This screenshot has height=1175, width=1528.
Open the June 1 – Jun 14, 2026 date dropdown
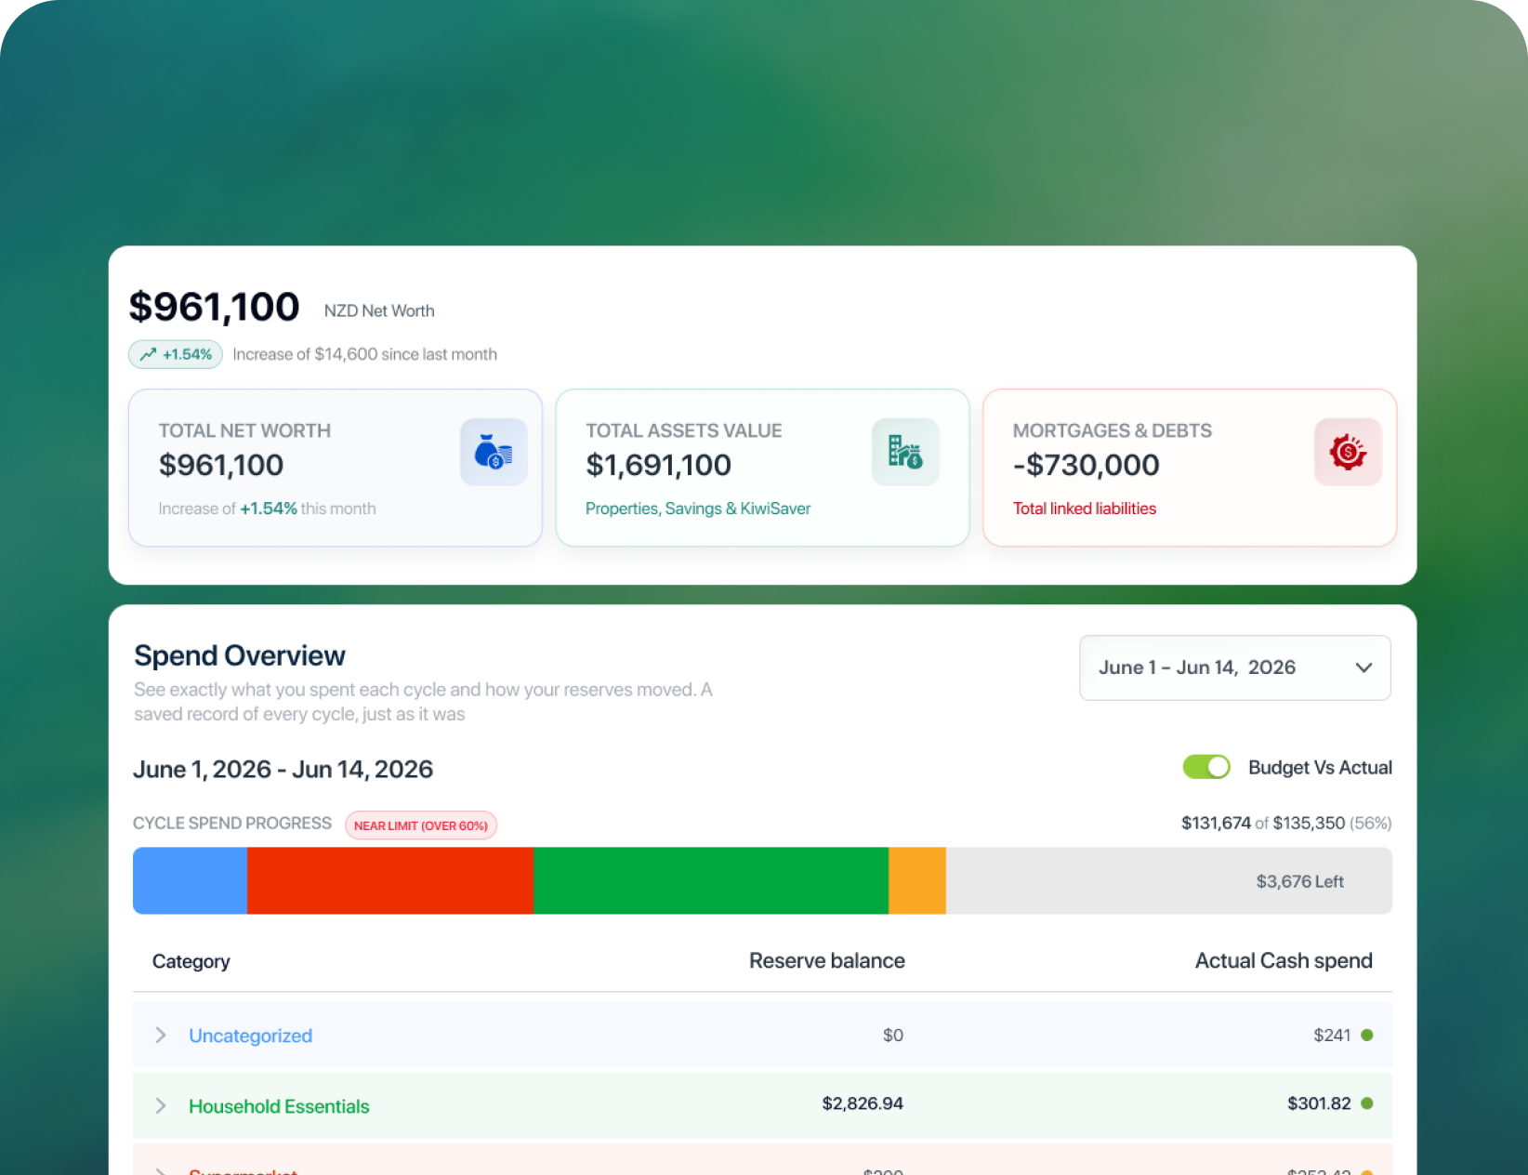point(1234,667)
